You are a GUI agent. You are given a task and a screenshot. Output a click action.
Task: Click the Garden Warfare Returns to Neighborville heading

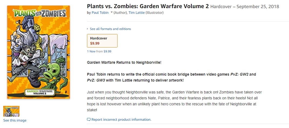click(124, 62)
